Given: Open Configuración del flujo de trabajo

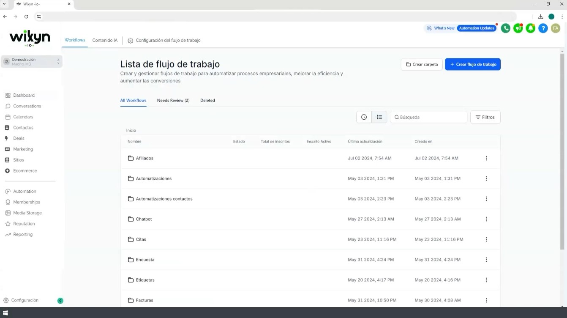Looking at the screenshot, I should [x=164, y=41].
